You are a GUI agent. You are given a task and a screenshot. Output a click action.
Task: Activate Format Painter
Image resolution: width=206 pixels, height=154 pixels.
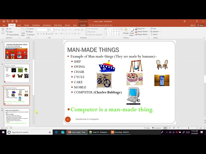[x=13, y=35]
